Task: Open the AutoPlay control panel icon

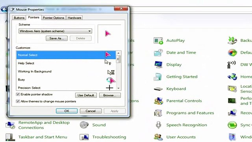Action: (158, 41)
